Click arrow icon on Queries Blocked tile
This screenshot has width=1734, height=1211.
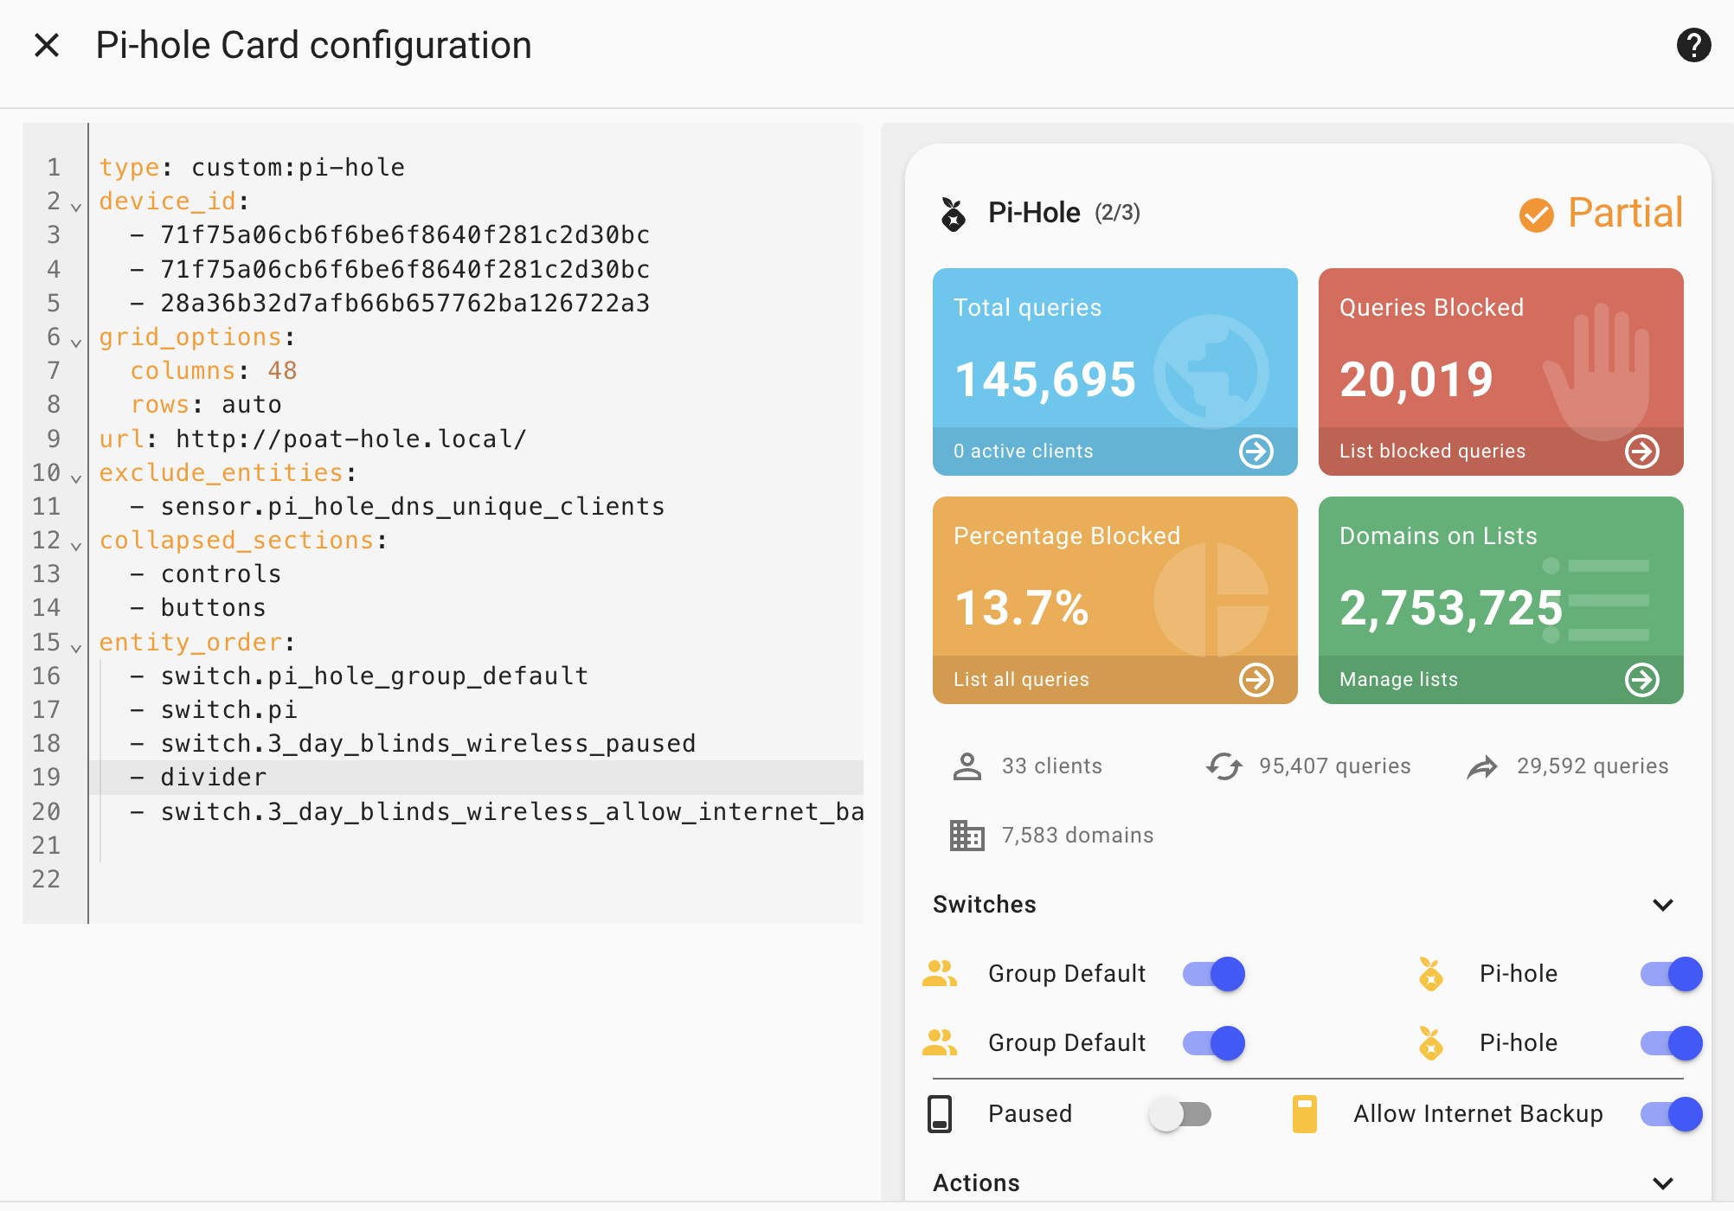[1641, 451]
